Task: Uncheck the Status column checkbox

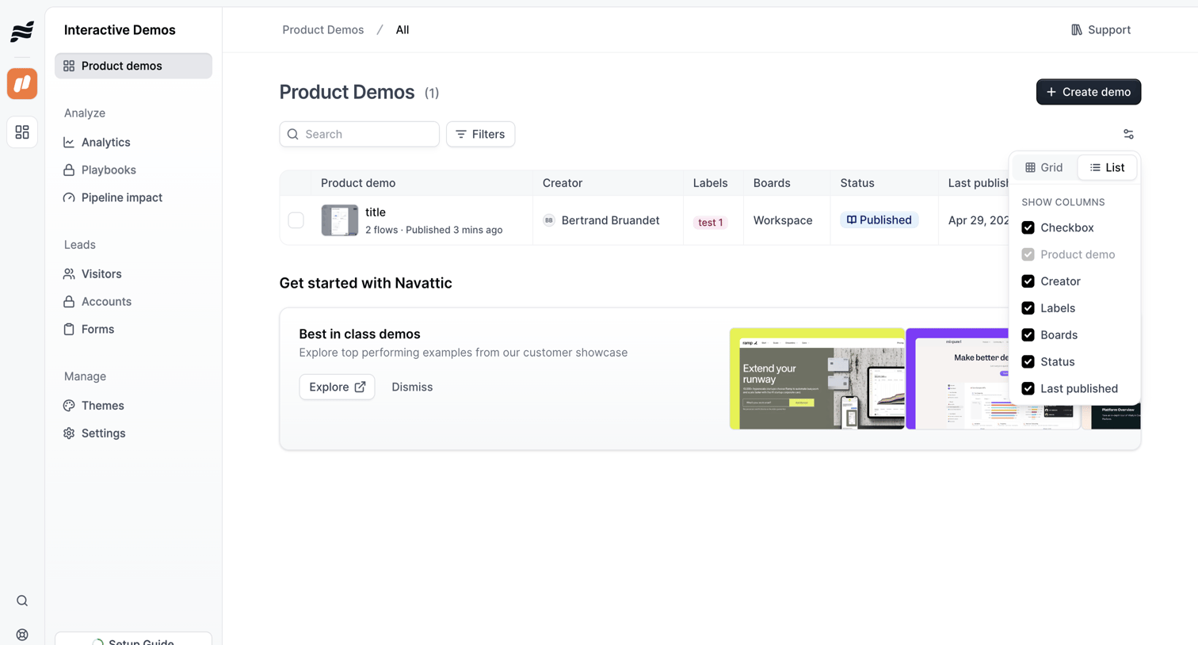Action: (x=1028, y=362)
